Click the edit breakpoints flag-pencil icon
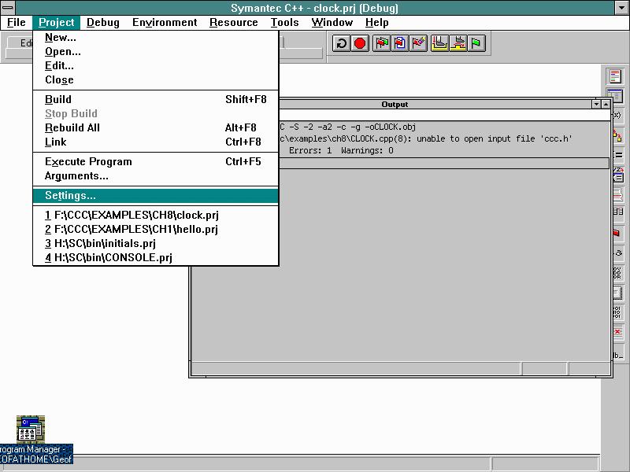 tap(417, 44)
